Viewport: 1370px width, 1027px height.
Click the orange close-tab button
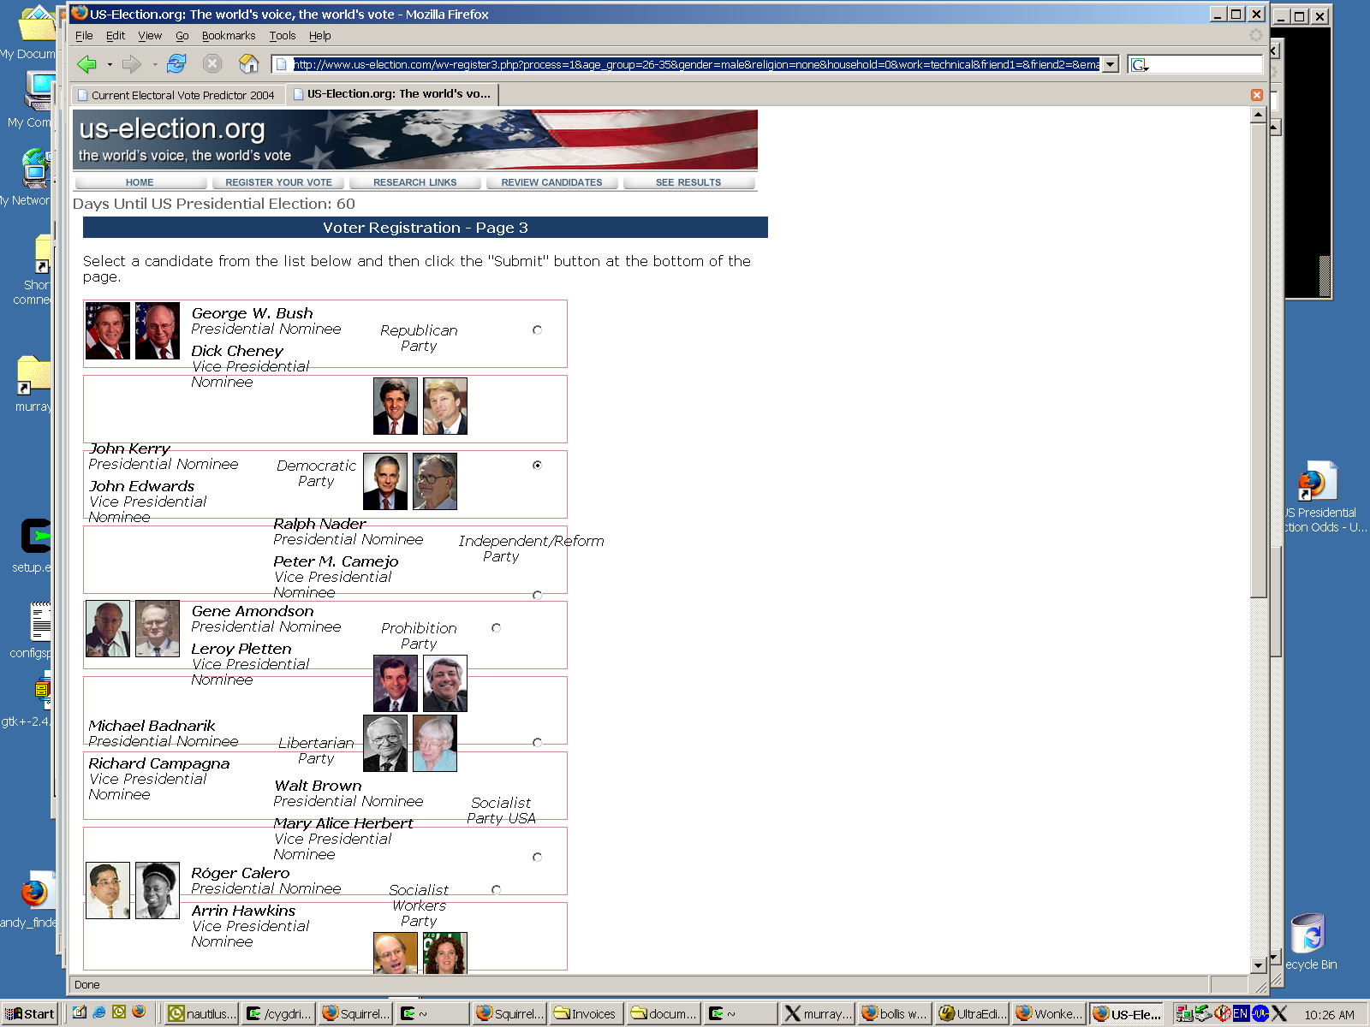click(x=1257, y=95)
